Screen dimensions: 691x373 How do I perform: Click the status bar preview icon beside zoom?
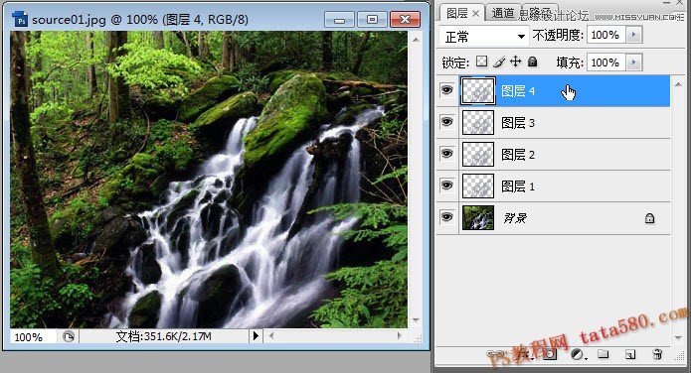69,337
